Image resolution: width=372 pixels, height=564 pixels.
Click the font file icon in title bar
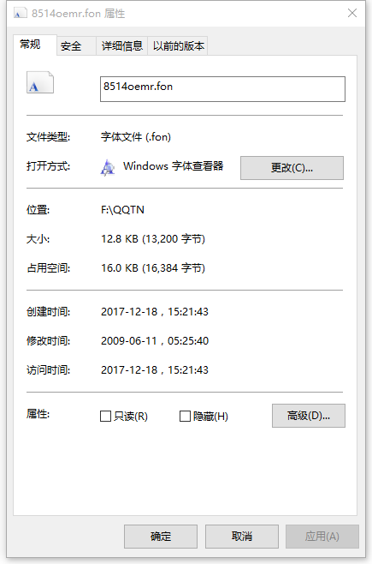click(20, 14)
